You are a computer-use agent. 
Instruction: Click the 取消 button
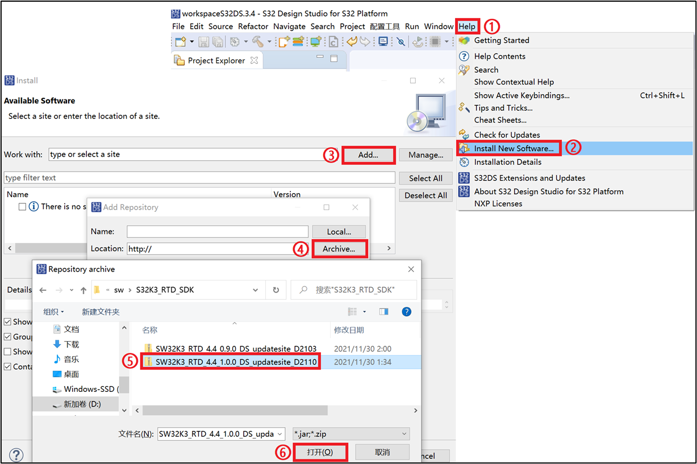coord(382,452)
